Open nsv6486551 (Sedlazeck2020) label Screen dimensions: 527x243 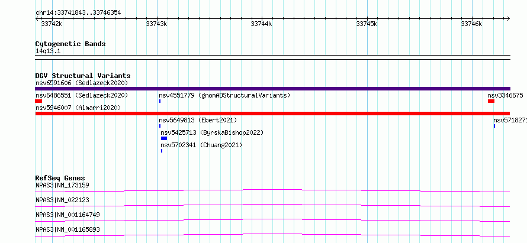pyautogui.click(x=82, y=95)
